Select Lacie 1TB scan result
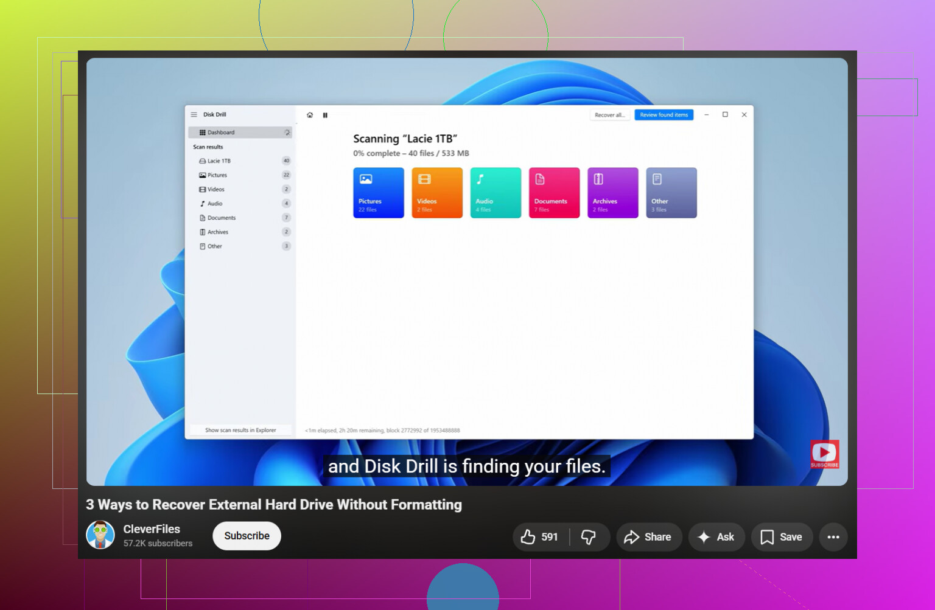 coord(240,161)
